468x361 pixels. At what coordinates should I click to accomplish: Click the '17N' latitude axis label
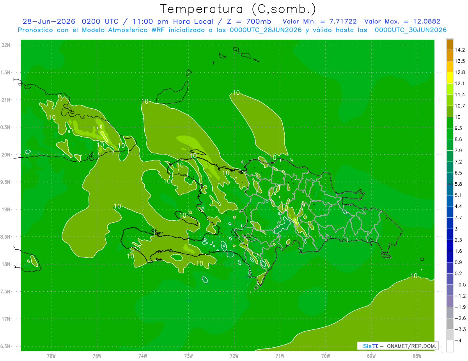coord(6,319)
